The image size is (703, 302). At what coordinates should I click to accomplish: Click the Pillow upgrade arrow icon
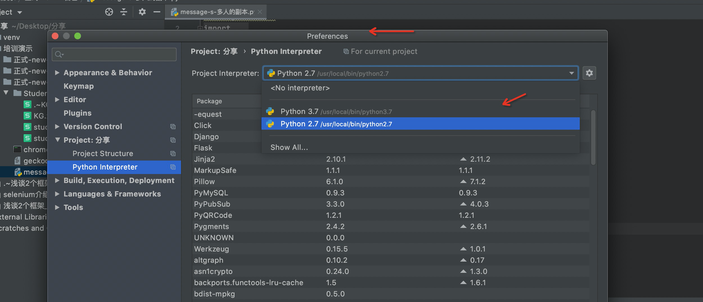tap(463, 182)
